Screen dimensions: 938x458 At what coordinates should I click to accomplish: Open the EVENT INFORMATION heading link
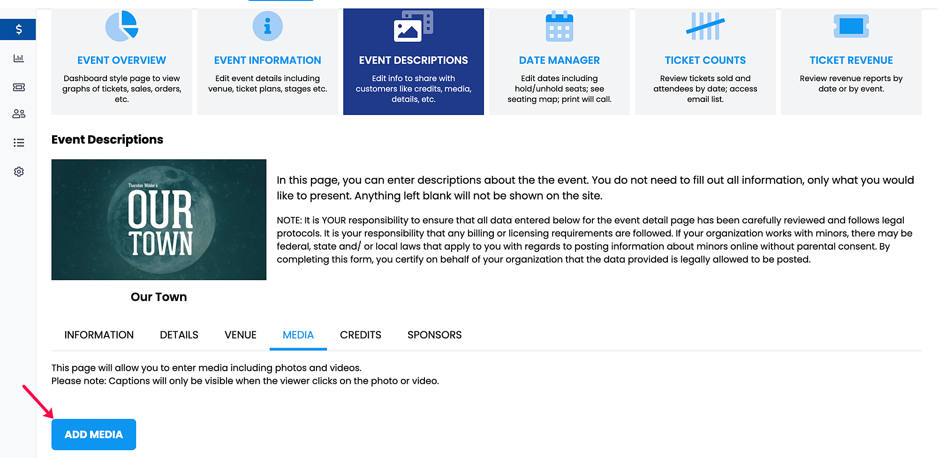pos(268,60)
